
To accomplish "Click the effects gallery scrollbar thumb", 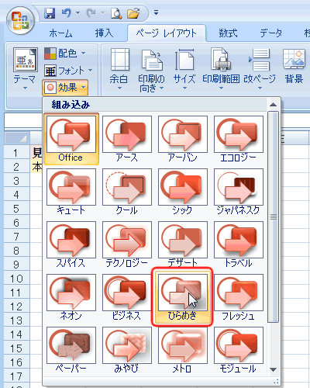I will coord(273,217).
